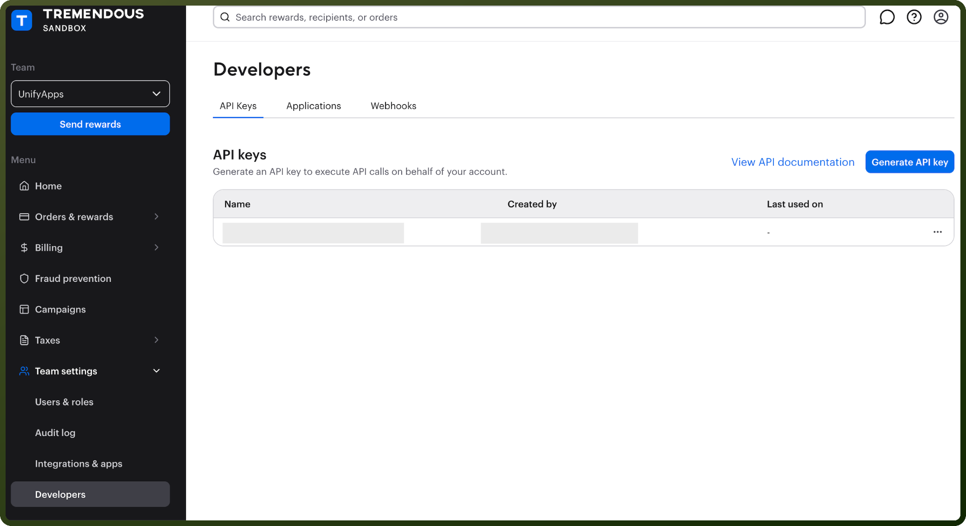Switch to the Webhooks tab

(393, 106)
